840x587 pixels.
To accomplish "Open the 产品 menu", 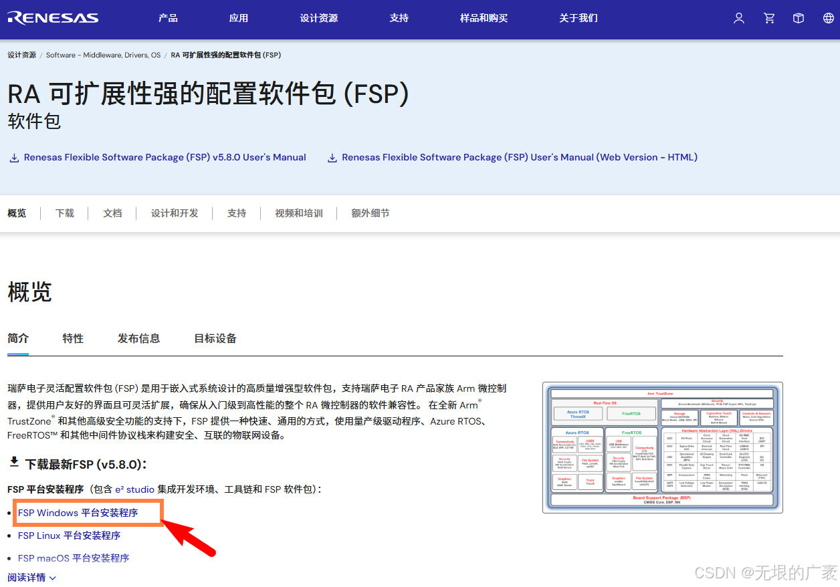I will [x=168, y=18].
